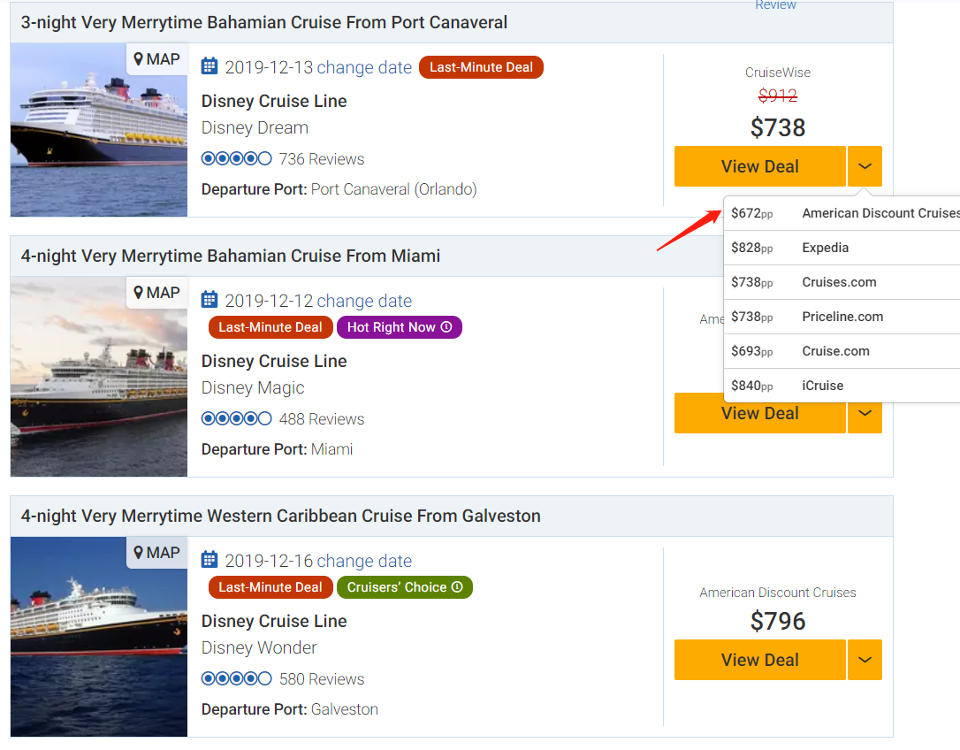This screenshot has width=960, height=750.
Task: Click info icon on Hot Right Now badge
Action: pyautogui.click(x=446, y=327)
